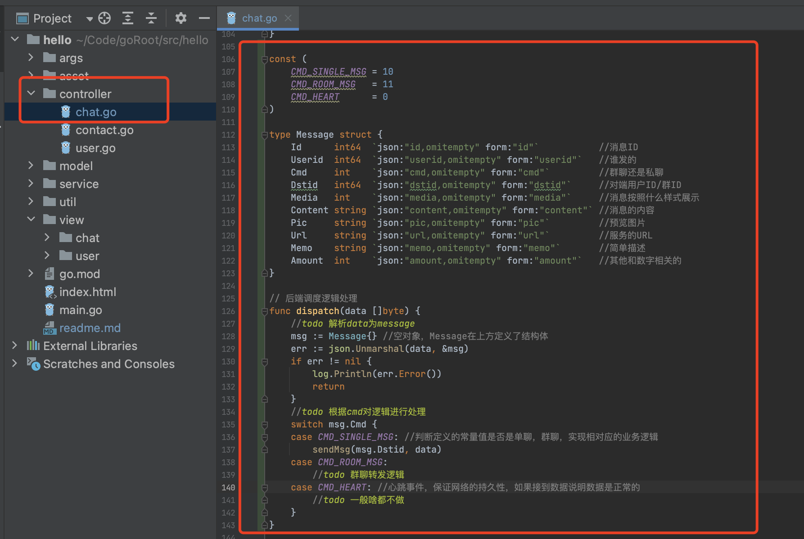Click the return keyword on line 132
This screenshot has width=804, height=539.
click(x=329, y=386)
